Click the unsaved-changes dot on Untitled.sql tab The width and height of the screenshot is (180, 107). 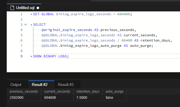38,8
